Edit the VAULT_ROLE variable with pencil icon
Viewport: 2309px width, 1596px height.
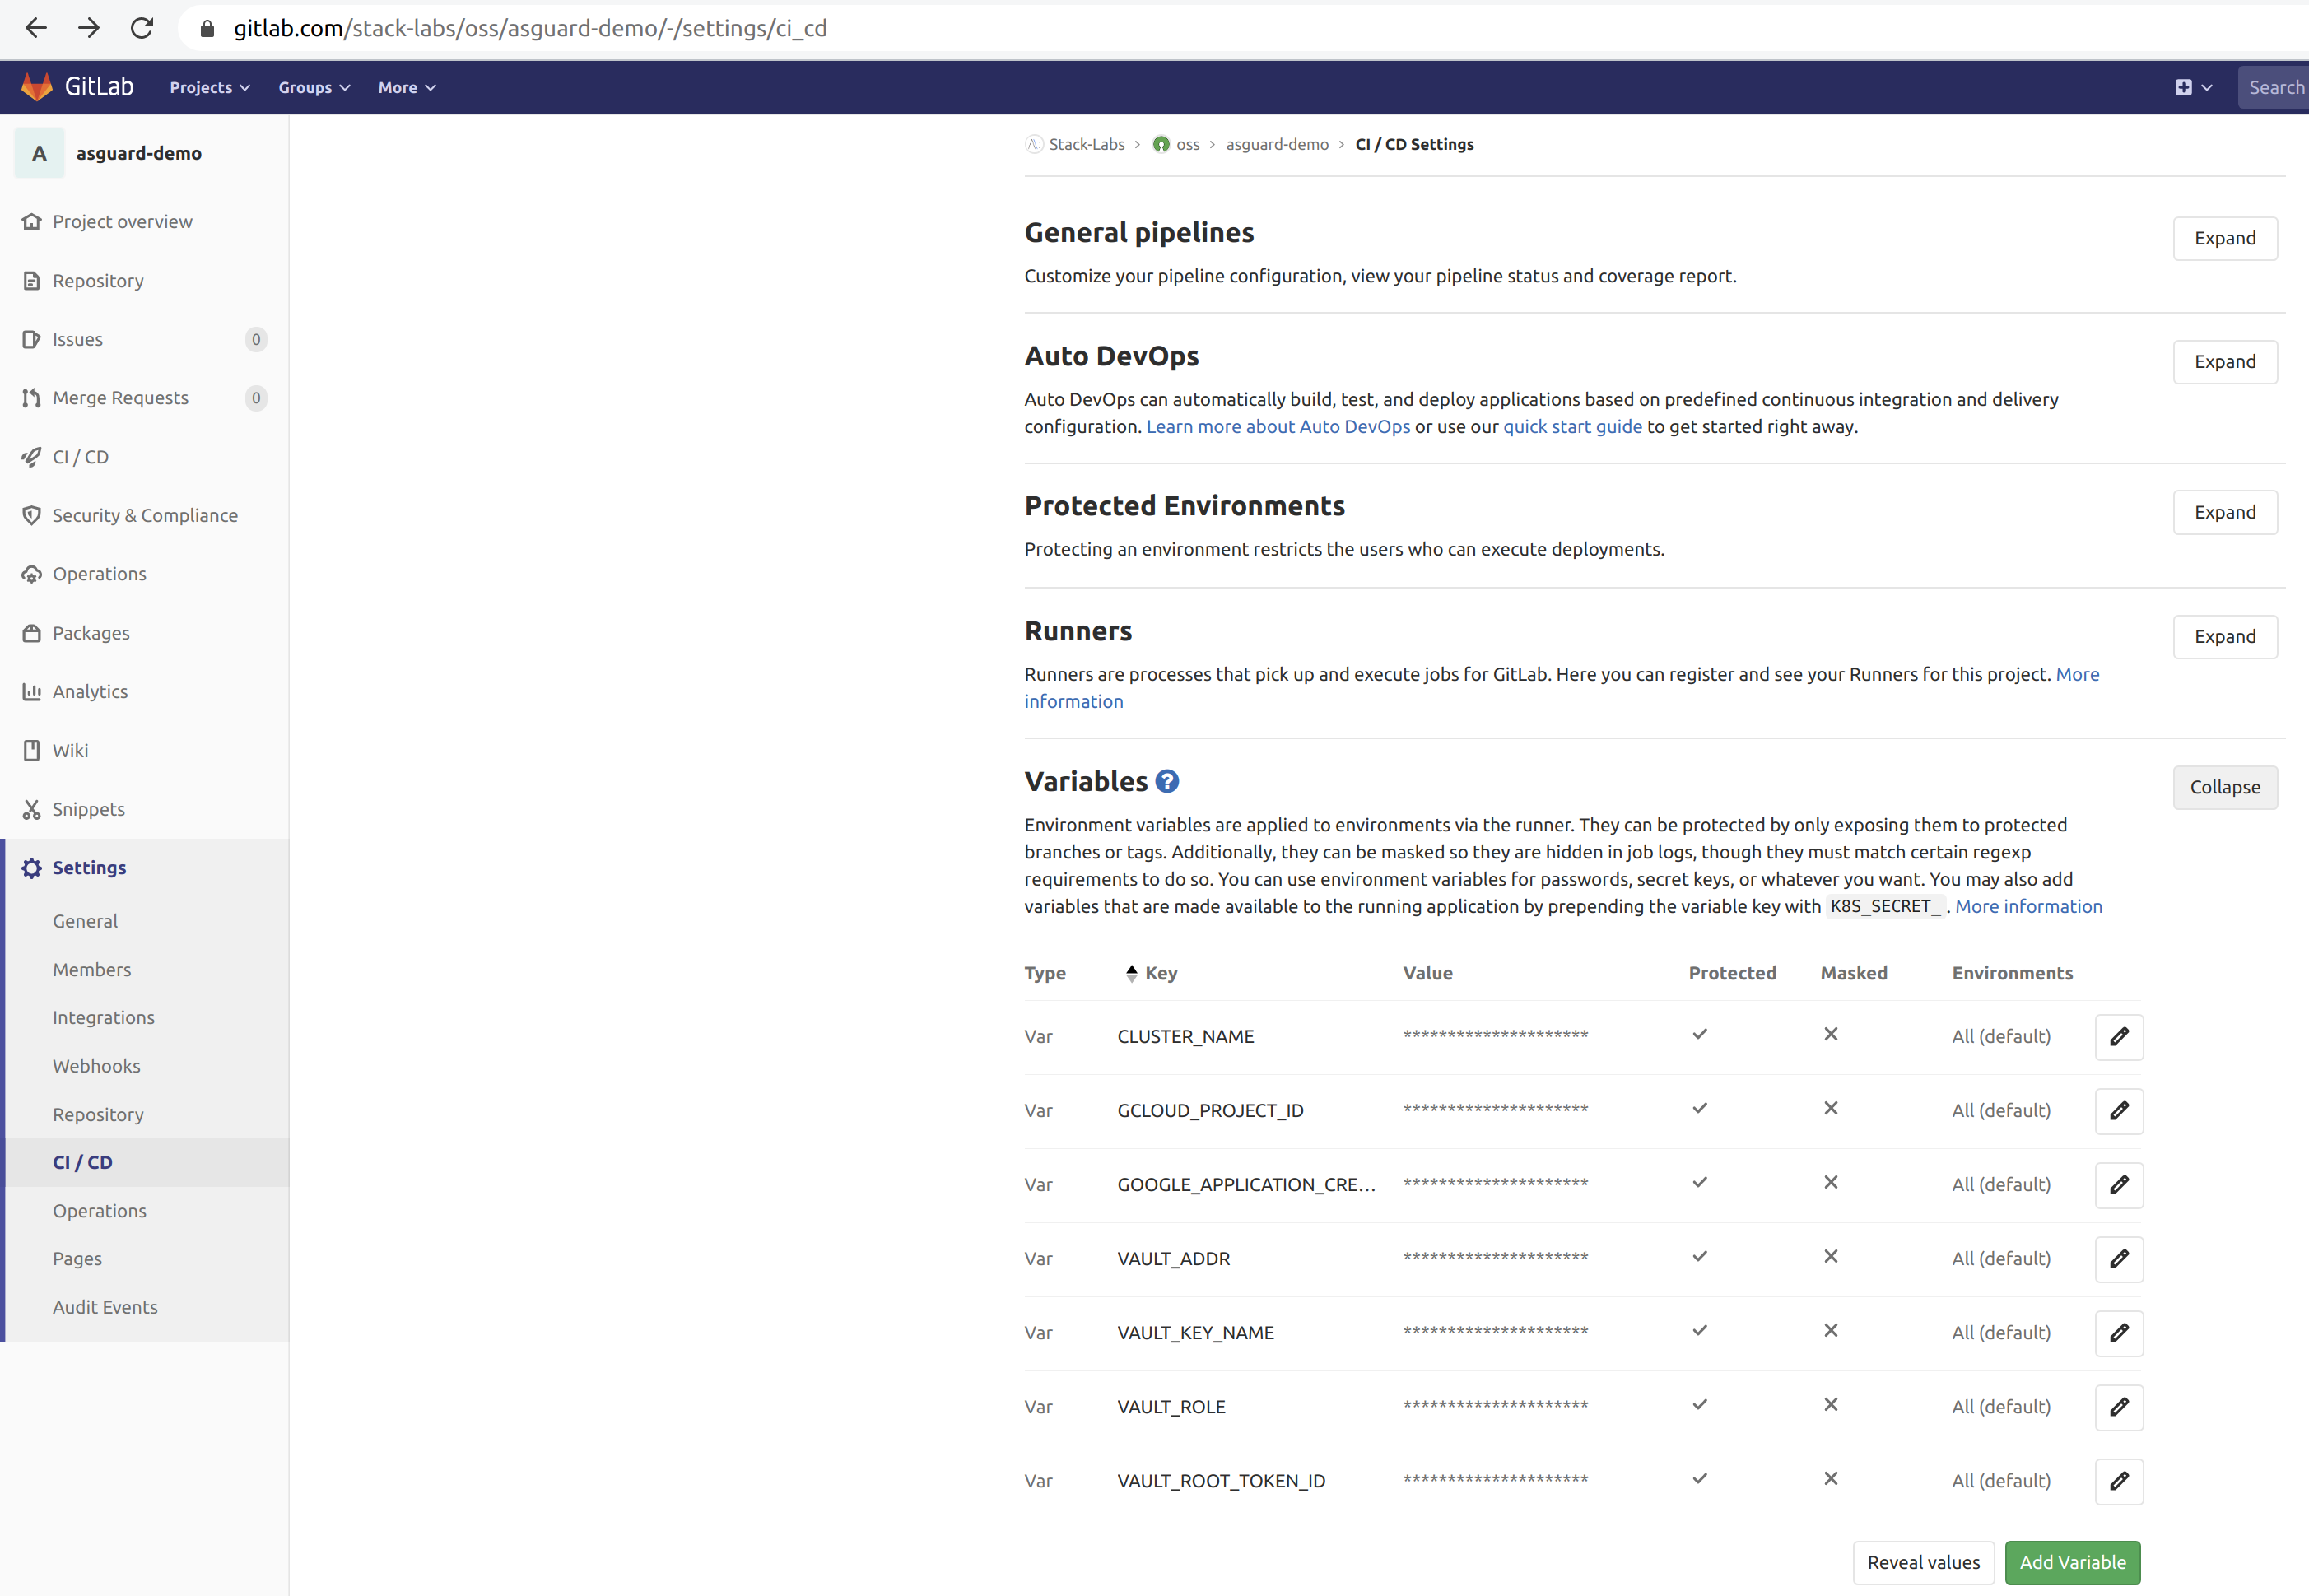tap(2118, 1407)
